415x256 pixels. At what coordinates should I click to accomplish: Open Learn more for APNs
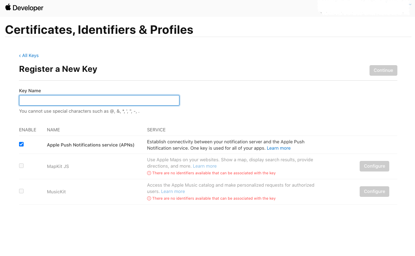coord(279,148)
